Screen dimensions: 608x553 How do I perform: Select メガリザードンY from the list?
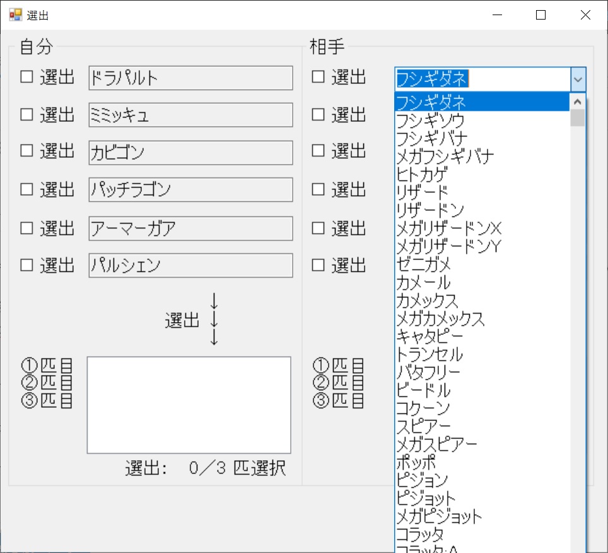click(482, 246)
